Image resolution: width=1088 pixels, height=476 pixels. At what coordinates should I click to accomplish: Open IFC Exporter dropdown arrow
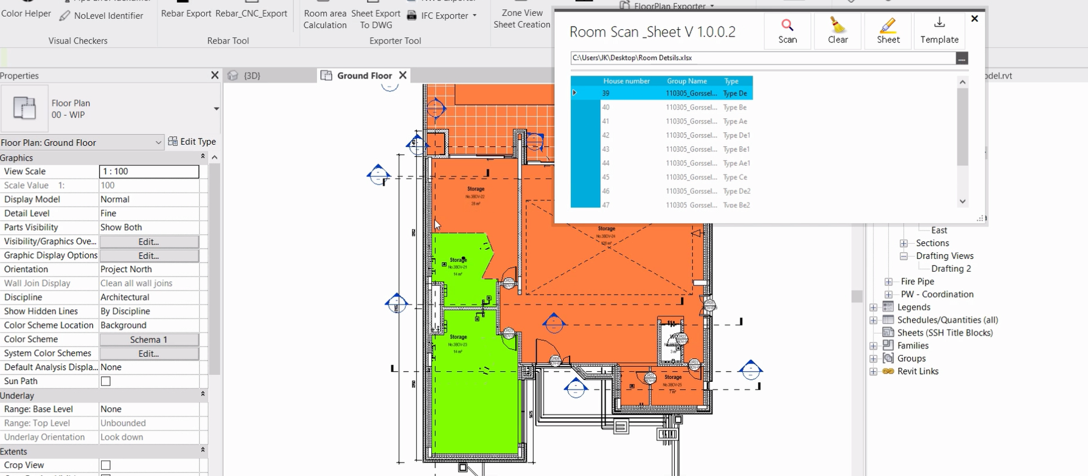coord(475,16)
